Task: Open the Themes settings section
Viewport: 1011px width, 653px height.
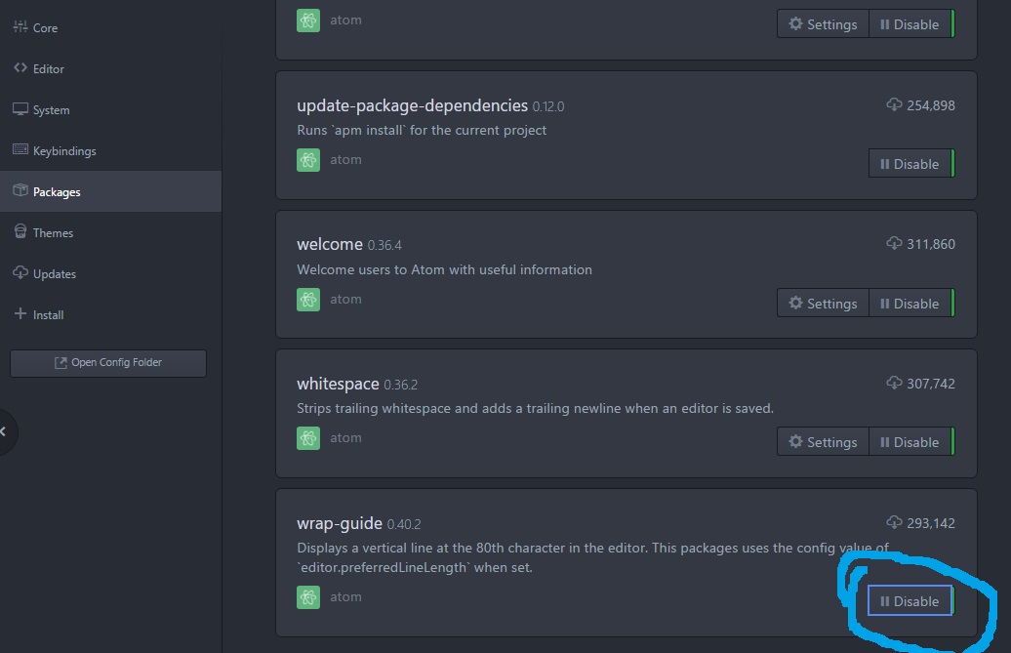Action: tap(53, 233)
